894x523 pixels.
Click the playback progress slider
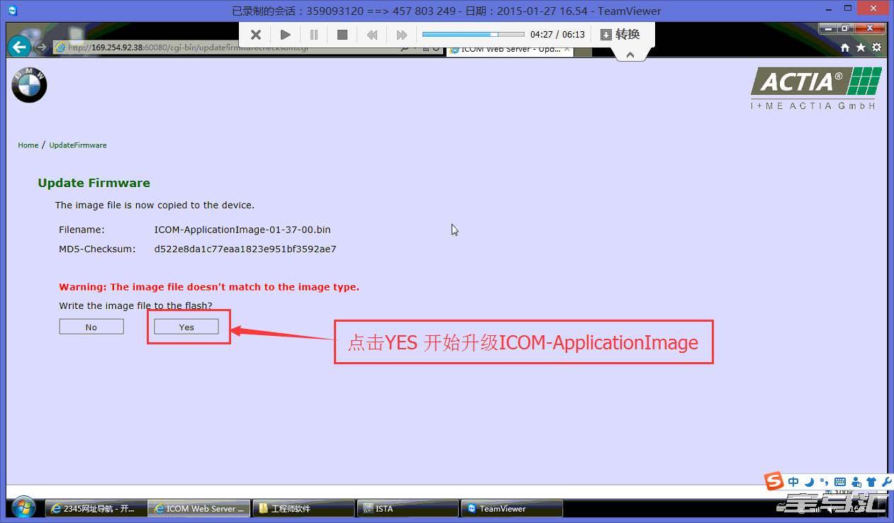coord(473,34)
